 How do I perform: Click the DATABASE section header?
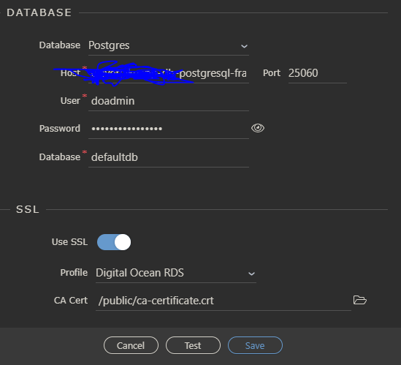39,12
